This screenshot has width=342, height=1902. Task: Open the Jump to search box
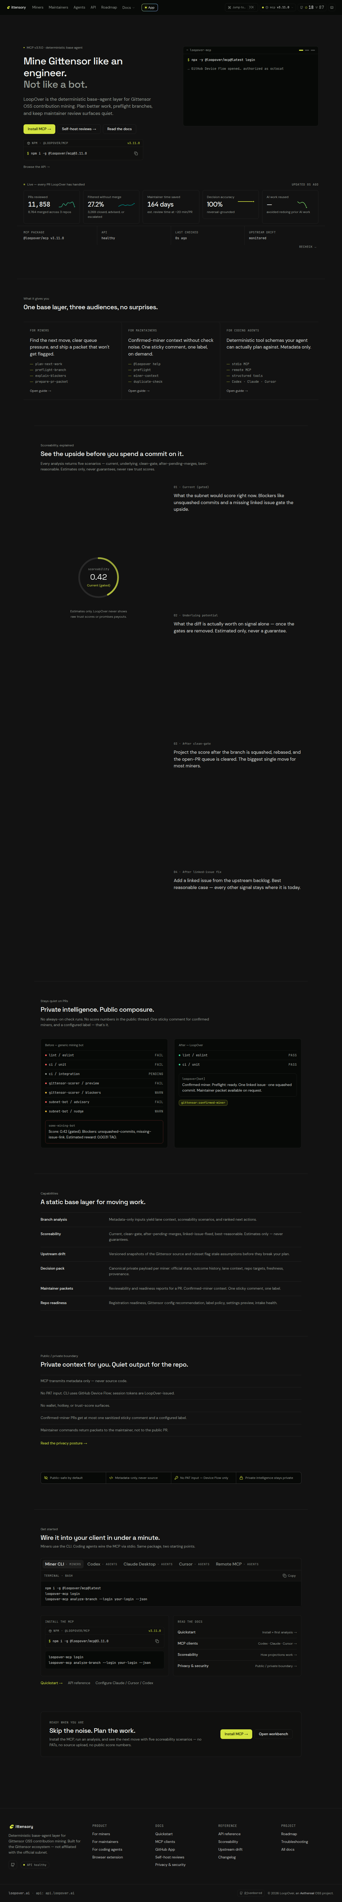242,7
